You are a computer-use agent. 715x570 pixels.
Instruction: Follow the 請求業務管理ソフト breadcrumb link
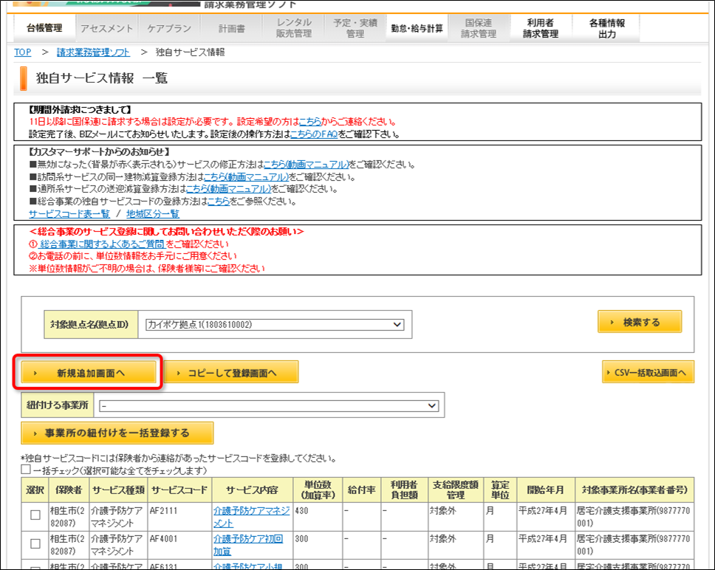(94, 52)
